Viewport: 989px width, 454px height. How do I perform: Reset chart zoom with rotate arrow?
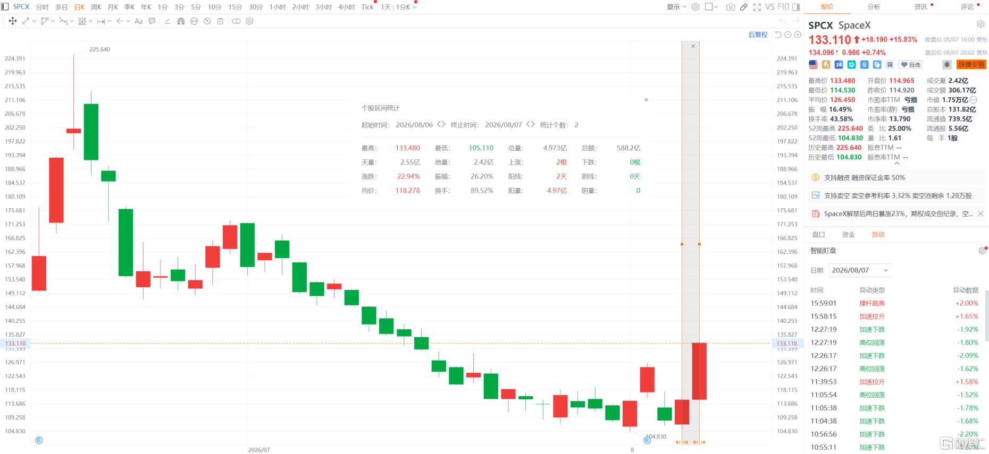click(x=778, y=35)
